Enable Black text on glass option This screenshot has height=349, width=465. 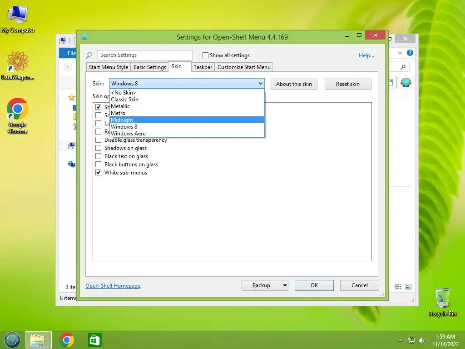coord(98,156)
